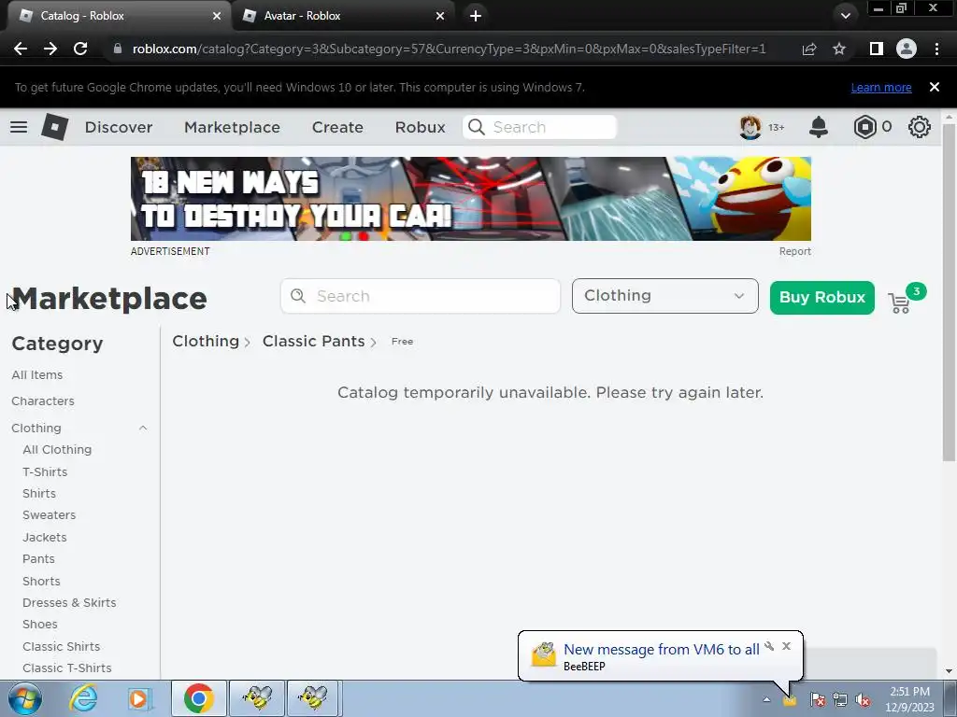Open the Chrome three-dot menu
Screen dimensions: 957x717
pyautogui.click(x=936, y=49)
